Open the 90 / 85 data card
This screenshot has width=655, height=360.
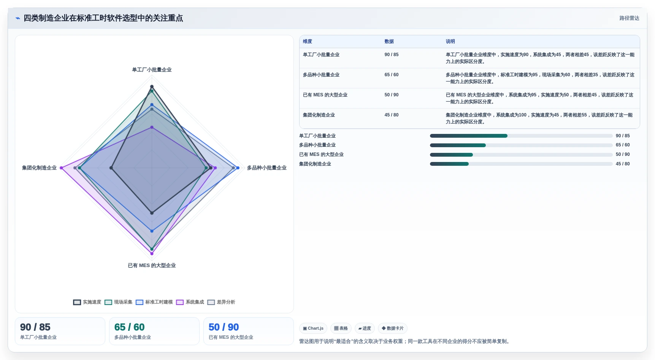[60, 331]
